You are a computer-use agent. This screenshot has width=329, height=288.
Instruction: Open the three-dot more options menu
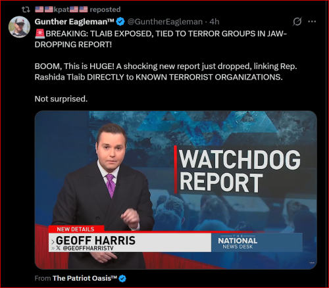[312, 22]
